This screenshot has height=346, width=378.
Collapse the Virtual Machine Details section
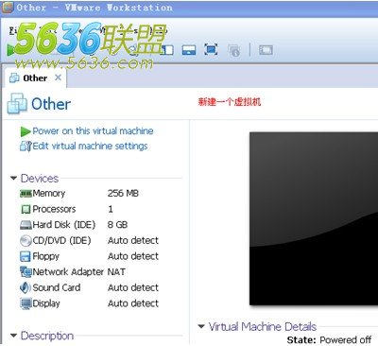click(x=201, y=327)
